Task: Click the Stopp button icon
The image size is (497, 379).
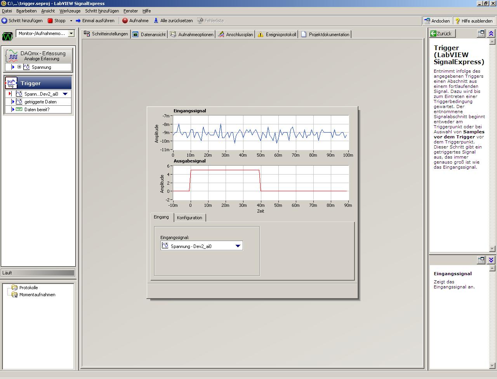Action: tap(50, 21)
